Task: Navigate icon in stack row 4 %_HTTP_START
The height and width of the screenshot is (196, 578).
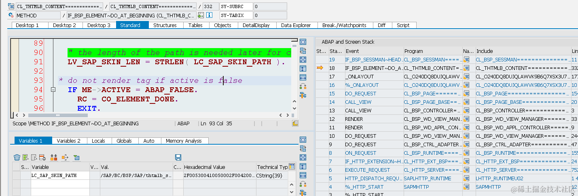Action: pyautogui.click(x=466, y=187)
